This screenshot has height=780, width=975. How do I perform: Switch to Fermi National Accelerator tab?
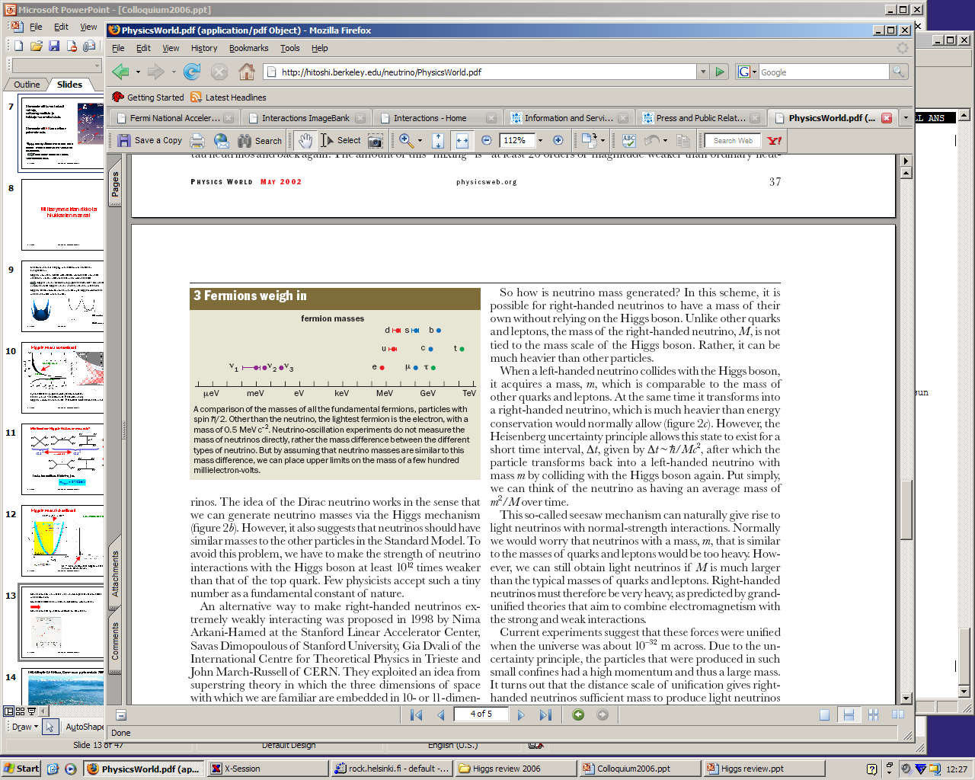(x=174, y=118)
